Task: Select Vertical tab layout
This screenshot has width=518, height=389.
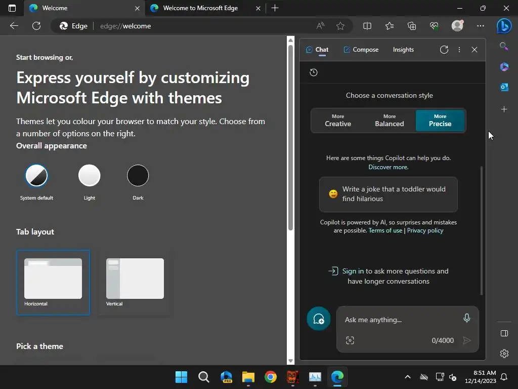Action: [x=135, y=282]
